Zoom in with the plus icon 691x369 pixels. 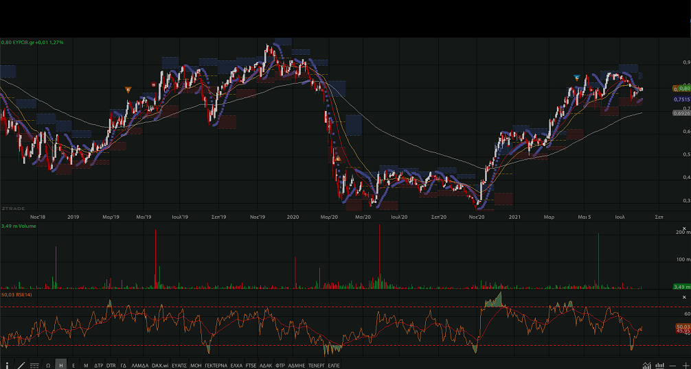pyautogui.click(x=685, y=365)
